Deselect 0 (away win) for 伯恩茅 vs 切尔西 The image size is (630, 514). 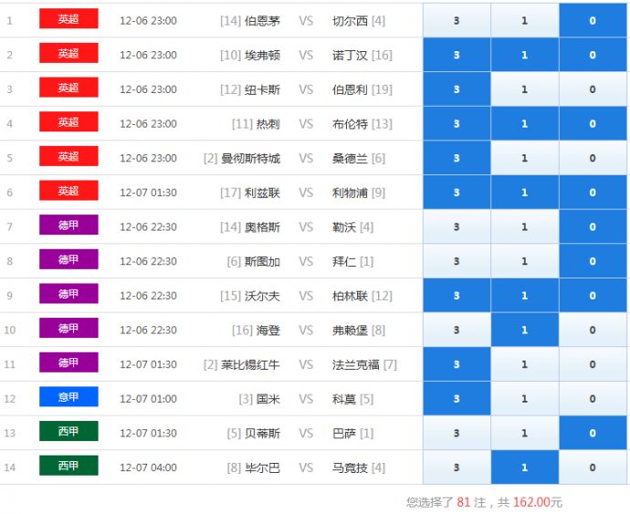tap(593, 20)
